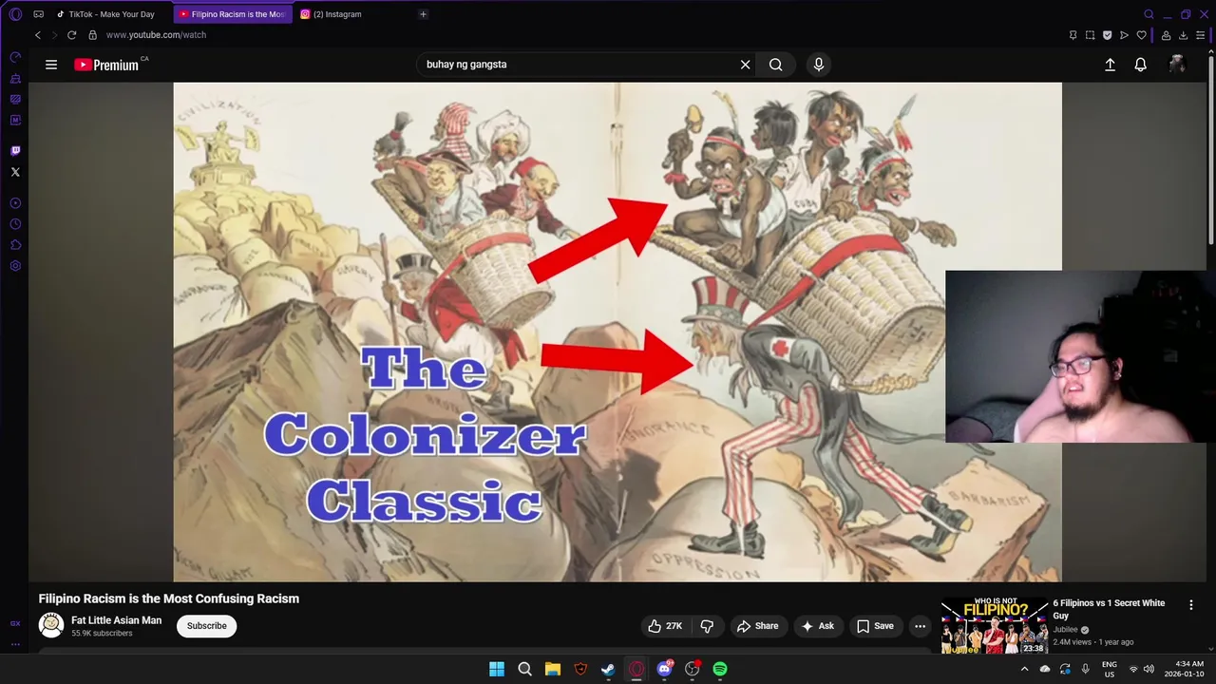Run search with the magnifier button

pyautogui.click(x=776, y=65)
